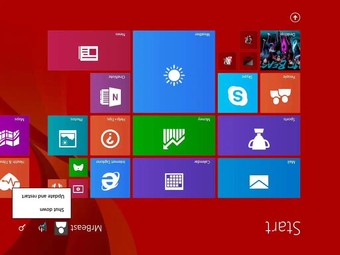Open the Mail tile
Viewport: 340px width, 255px height.
259,178
